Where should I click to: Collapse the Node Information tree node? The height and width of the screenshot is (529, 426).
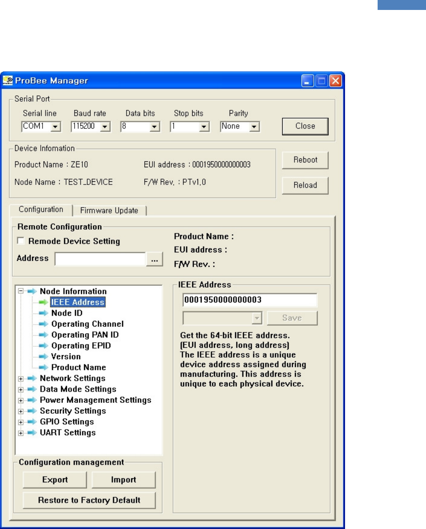click(x=21, y=291)
